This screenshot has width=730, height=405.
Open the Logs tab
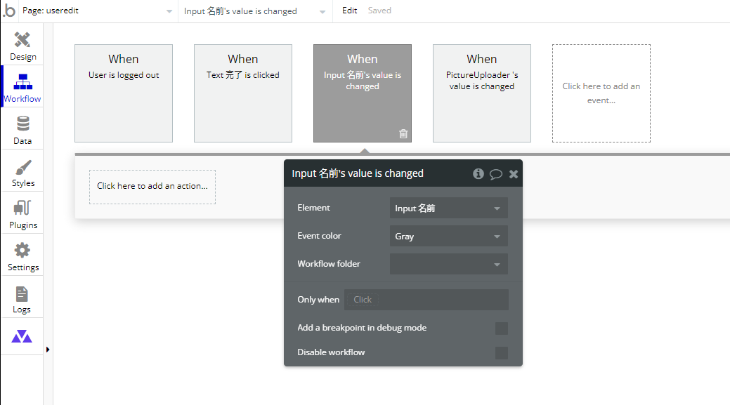click(22, 299)
